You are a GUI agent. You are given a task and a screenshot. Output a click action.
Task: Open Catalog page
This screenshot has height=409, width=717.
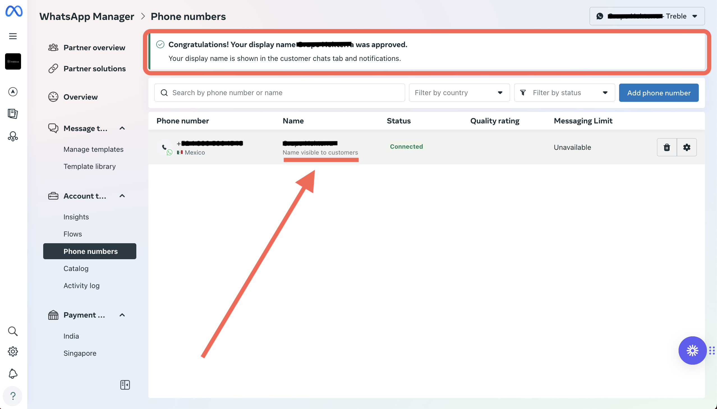[76, 268]
